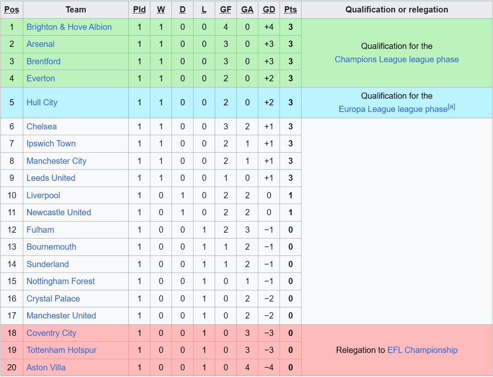
Task: Click the GD column header abbreviation
Action: pyautogui.click(x=269, y=10)
